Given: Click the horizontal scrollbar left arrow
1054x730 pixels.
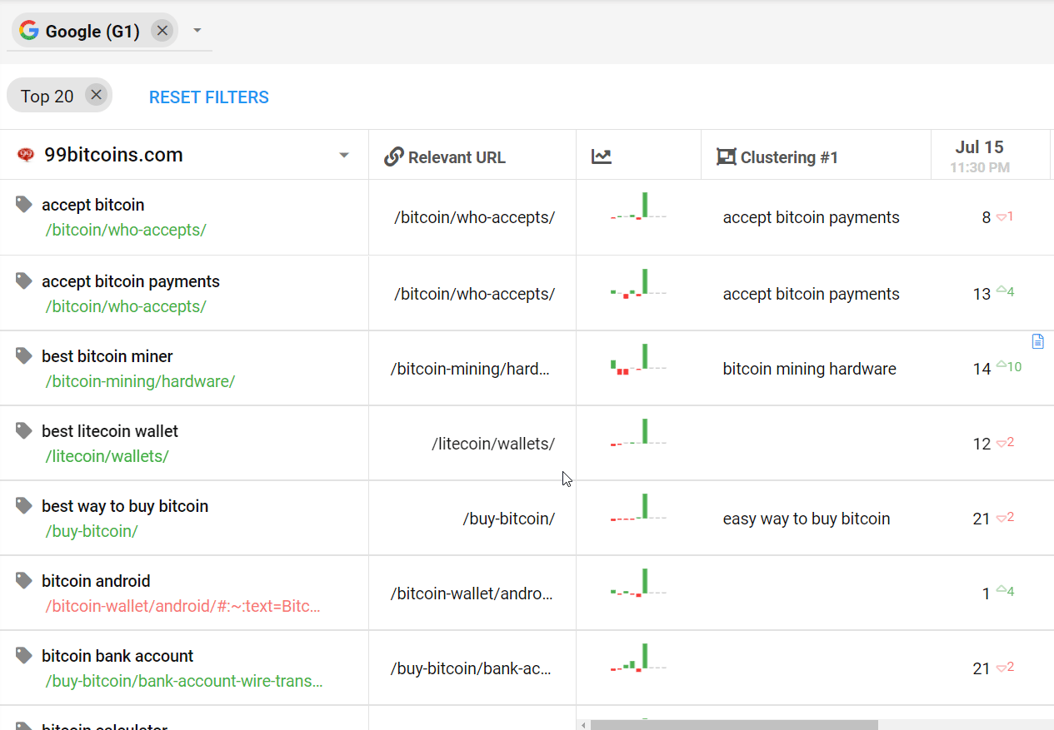Looking at the screenshot, I should point(583,725).
